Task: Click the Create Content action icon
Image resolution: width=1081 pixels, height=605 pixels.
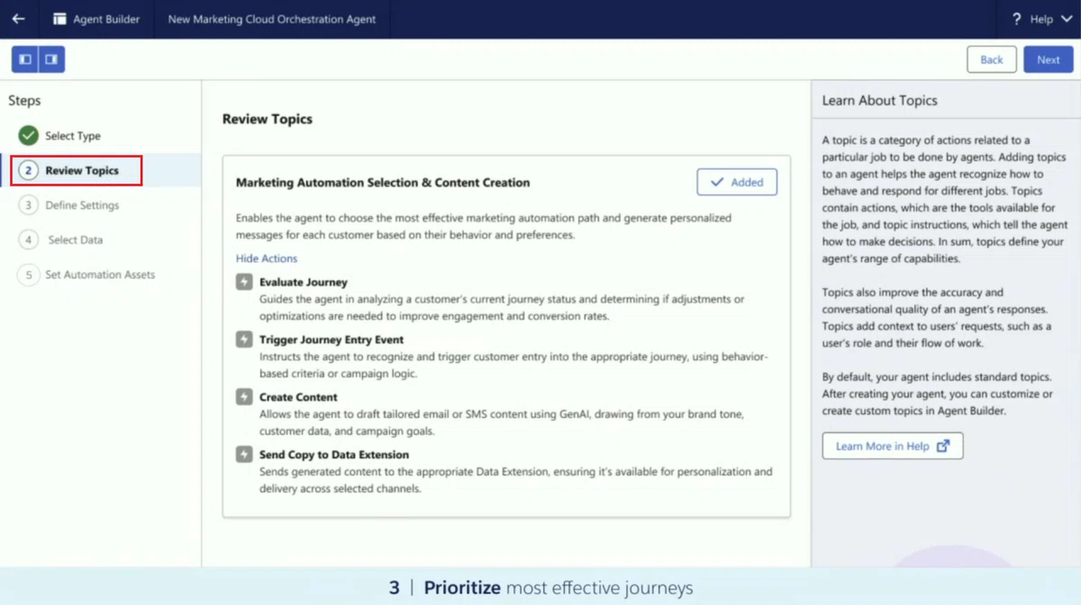Action: (x=244, y=397)
